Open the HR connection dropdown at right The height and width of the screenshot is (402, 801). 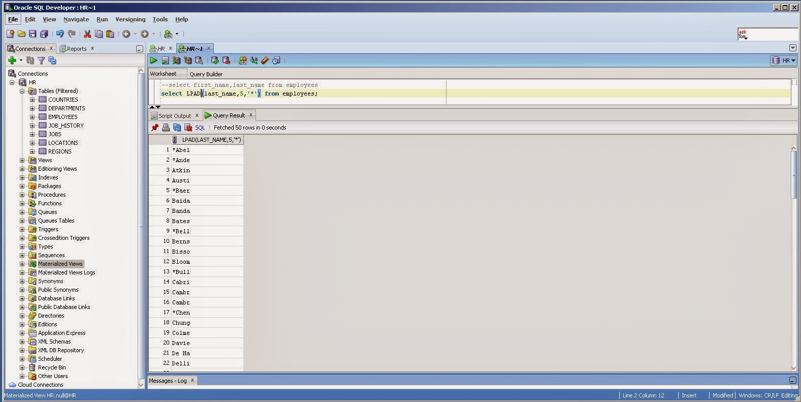[x=784, y=60]
